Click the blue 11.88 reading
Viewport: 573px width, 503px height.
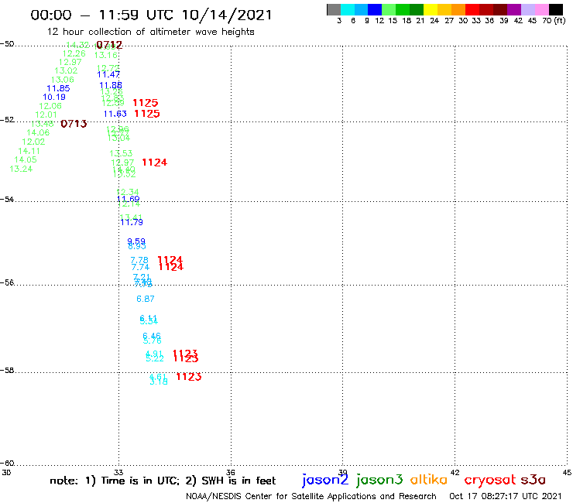(x=111, y=85)
